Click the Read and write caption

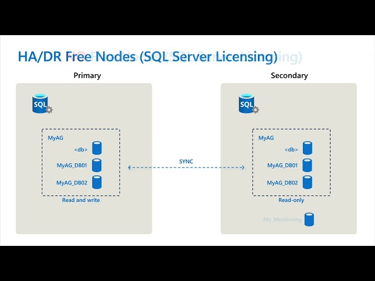click(81, 200)
